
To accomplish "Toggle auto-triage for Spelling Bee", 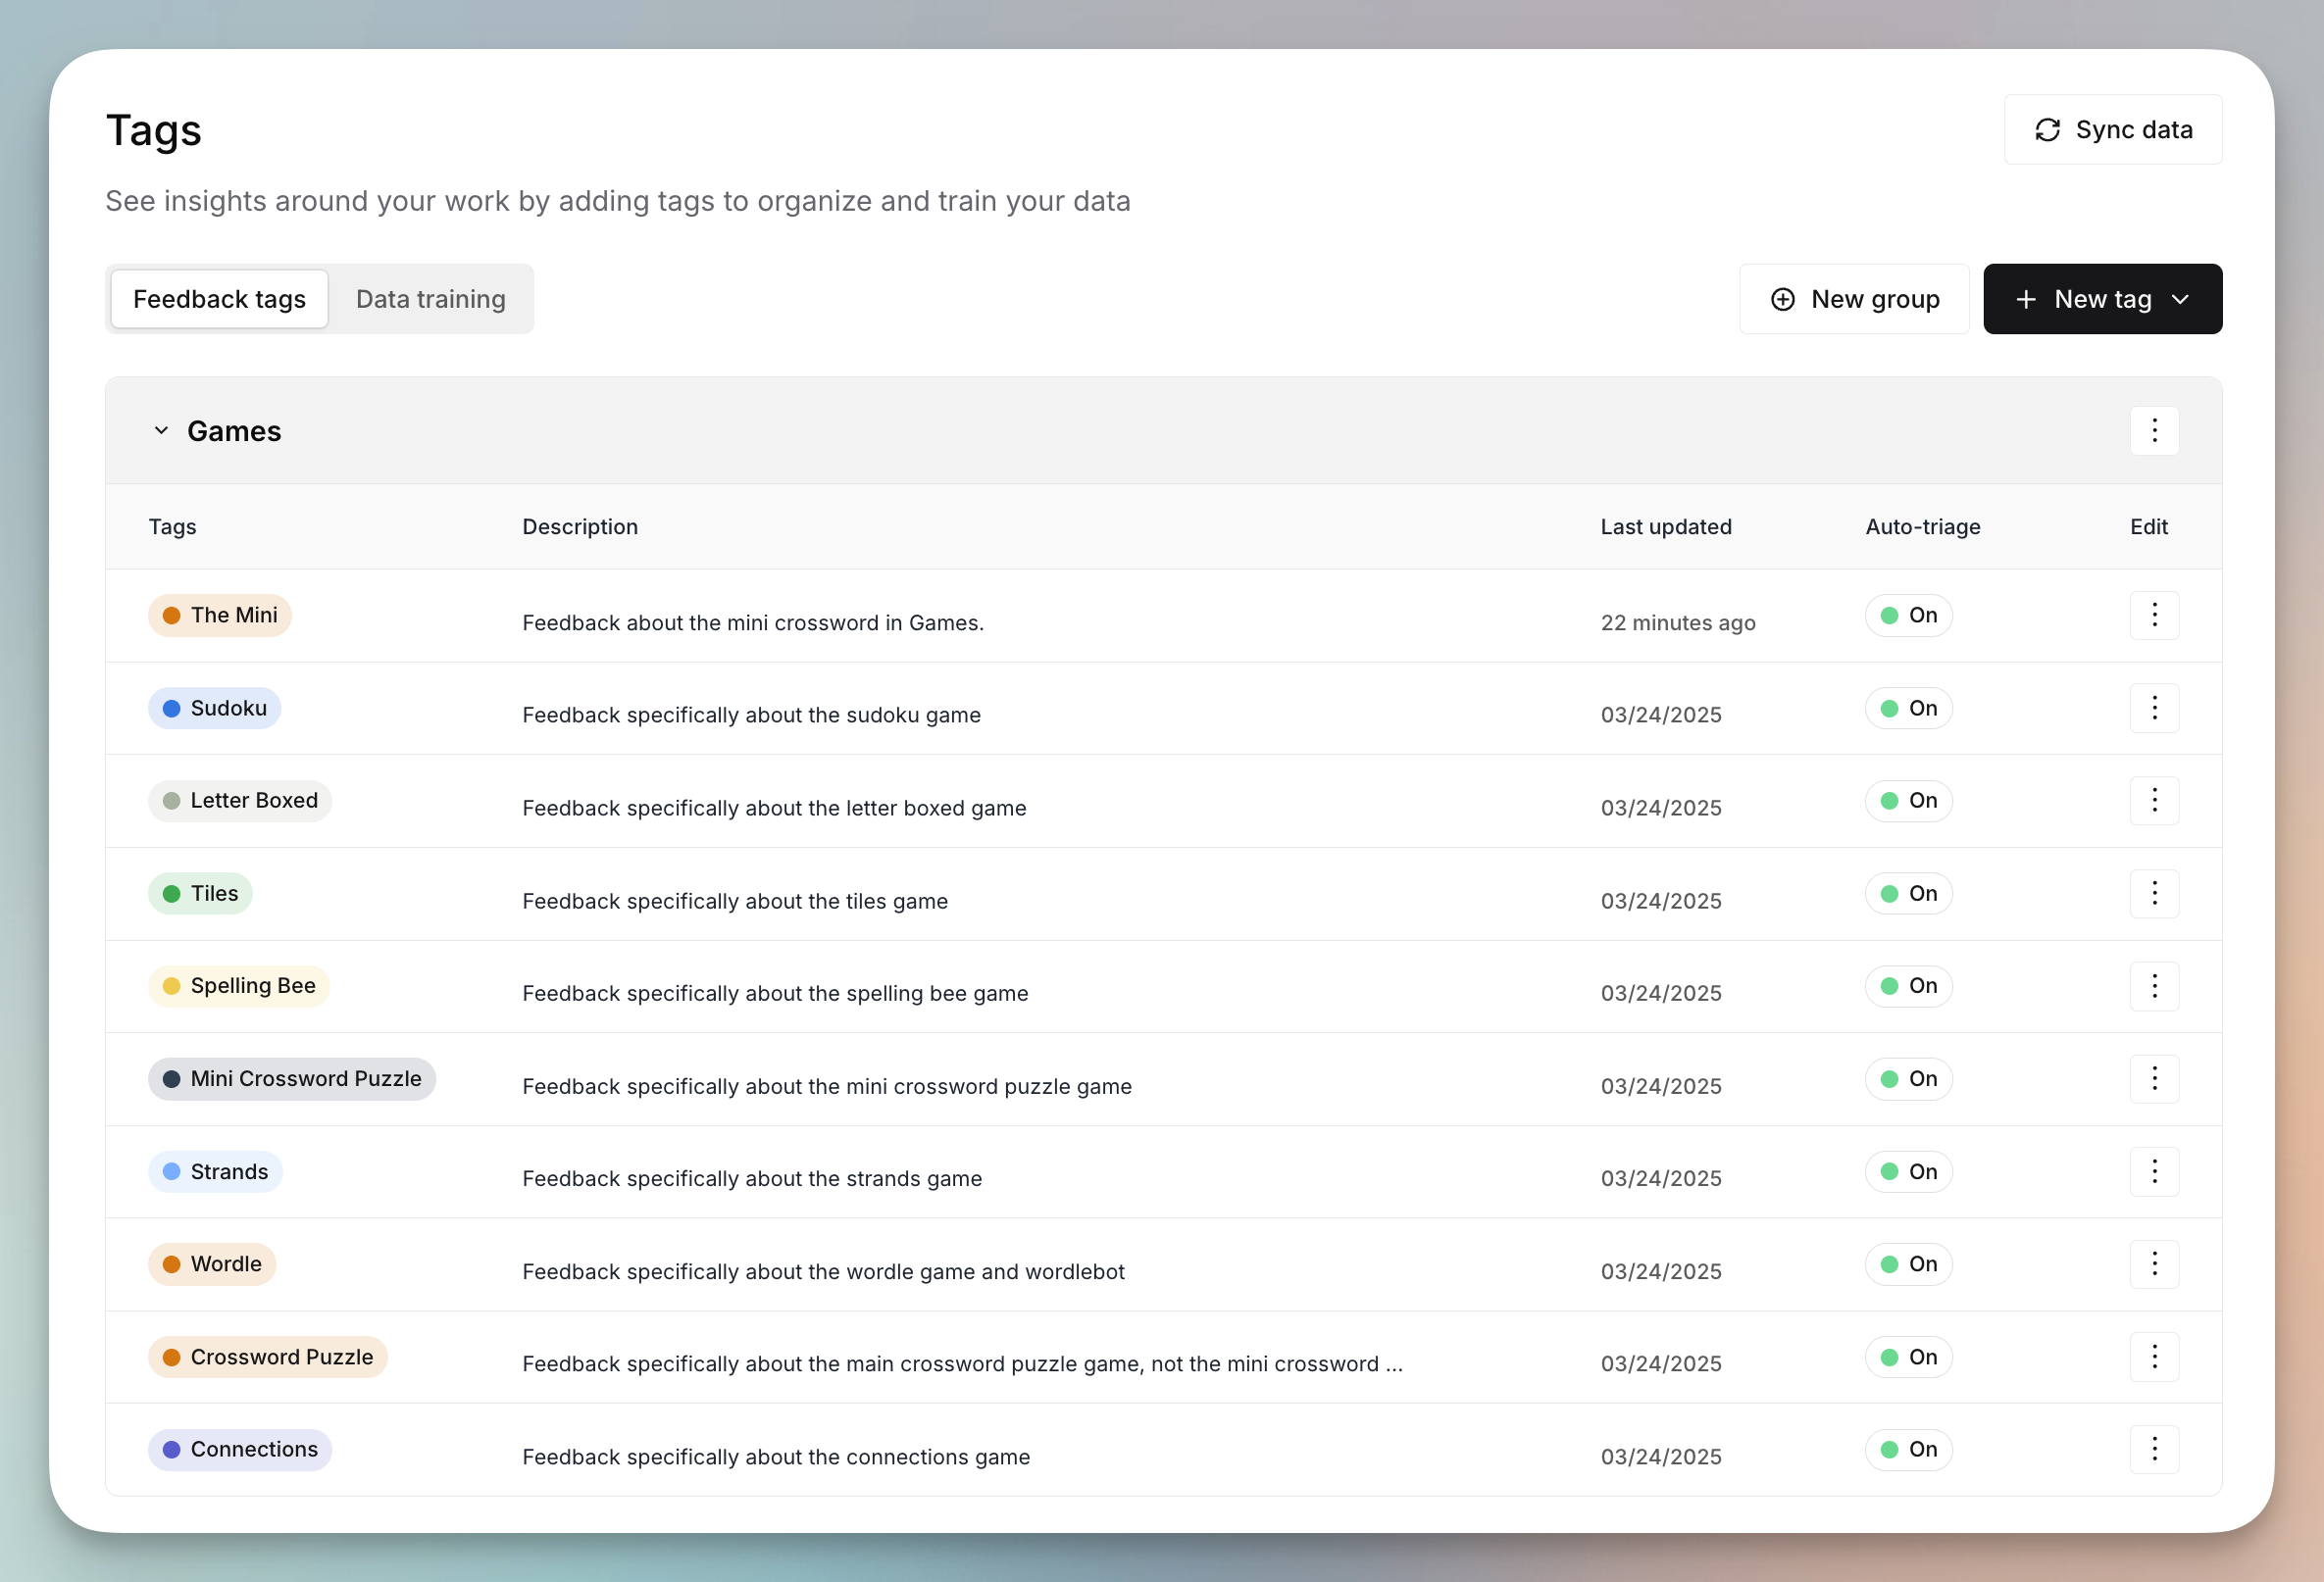I will coord(1908,986).
